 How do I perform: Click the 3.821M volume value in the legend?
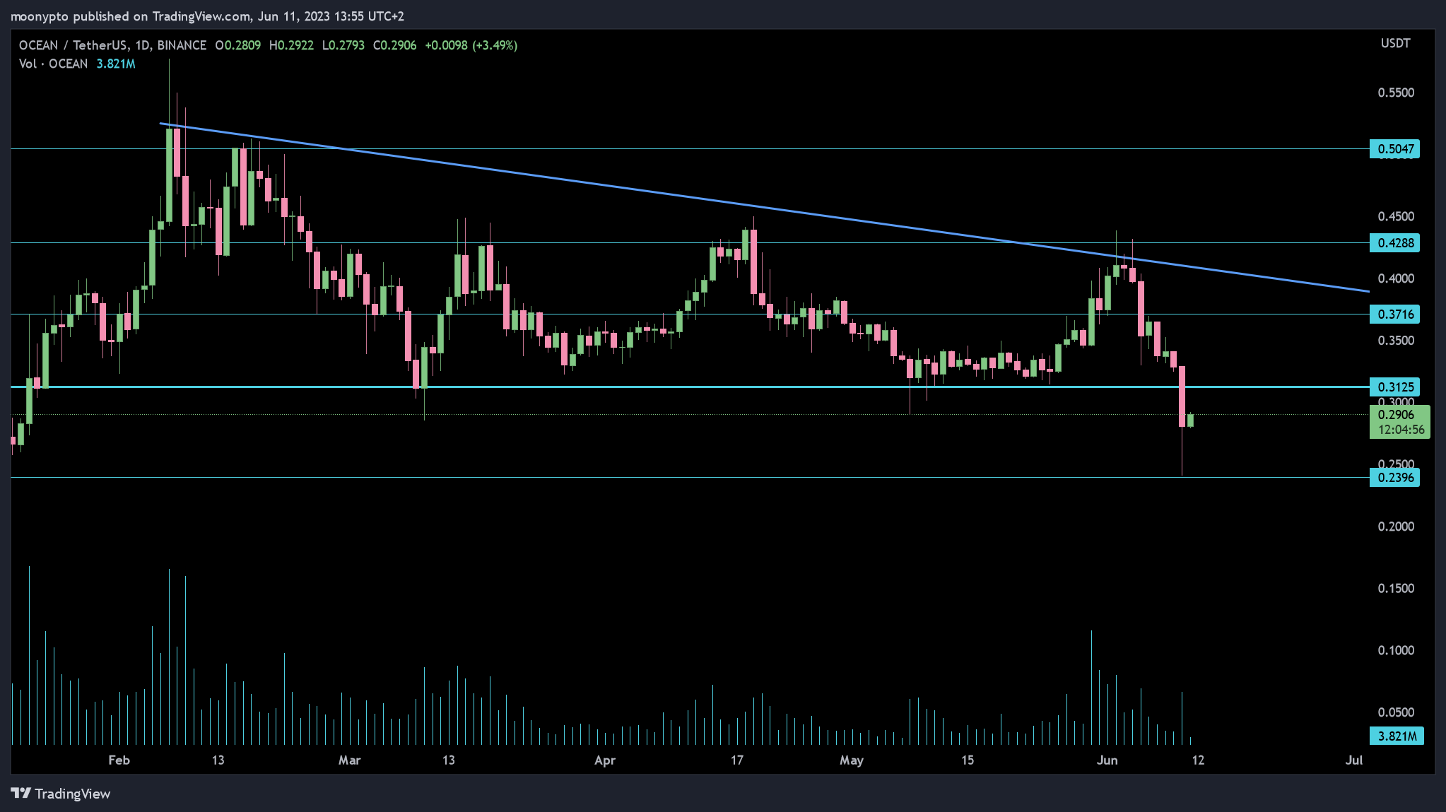tap(116, 64)
